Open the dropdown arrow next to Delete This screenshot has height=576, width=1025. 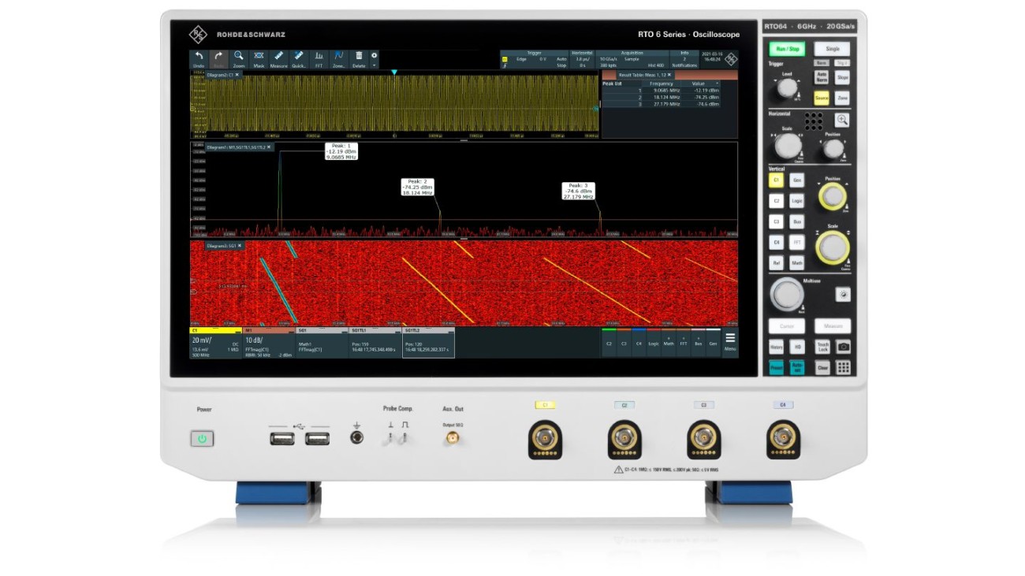point(375,64)
